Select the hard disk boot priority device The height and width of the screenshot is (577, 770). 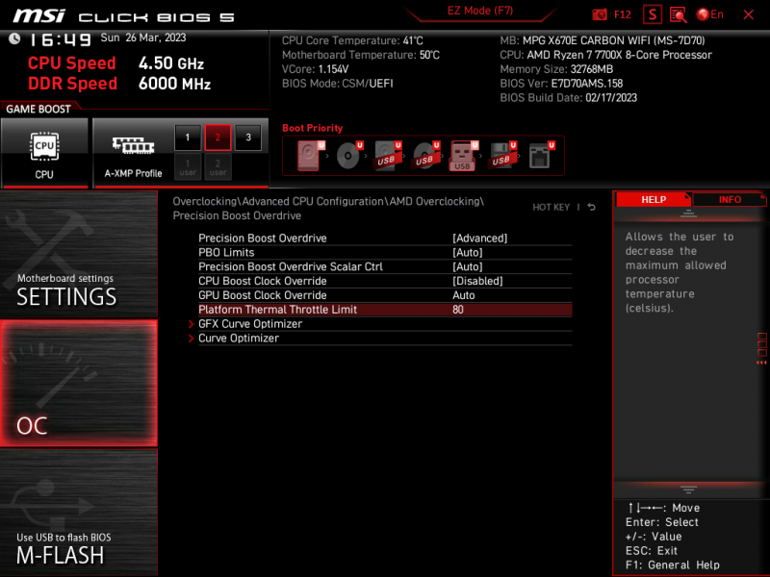309,156
